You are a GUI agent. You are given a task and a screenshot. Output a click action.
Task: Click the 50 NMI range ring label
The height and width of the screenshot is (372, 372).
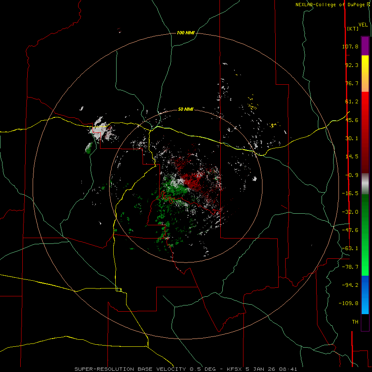pyautogui.click(x=186, y=109)
